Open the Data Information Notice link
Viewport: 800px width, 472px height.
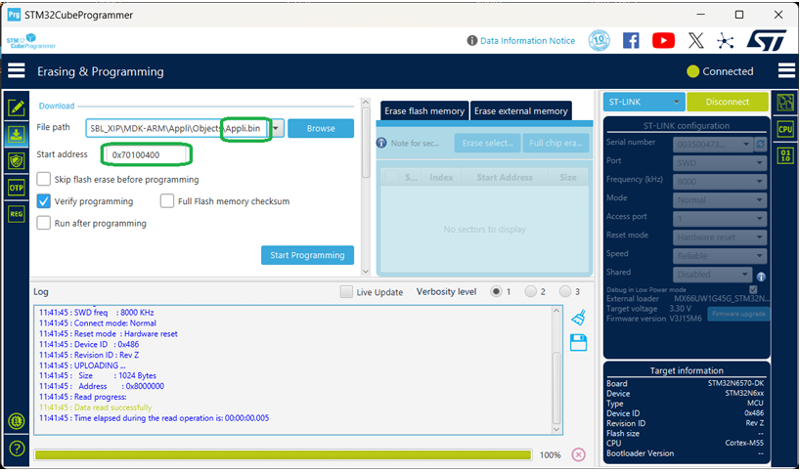(527, 41)
